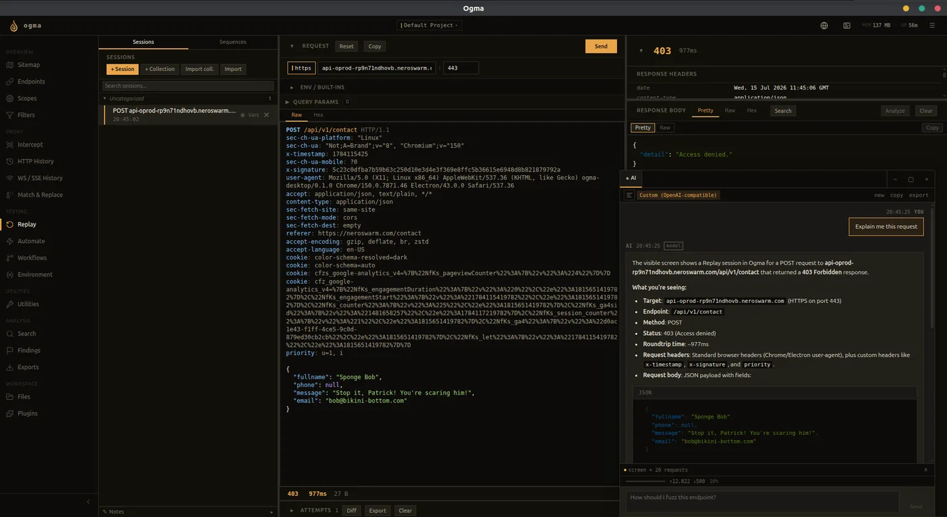Click the panel layout icon in top bar
947x517 pixels.
pyautogui.click(x=846, y=26)
